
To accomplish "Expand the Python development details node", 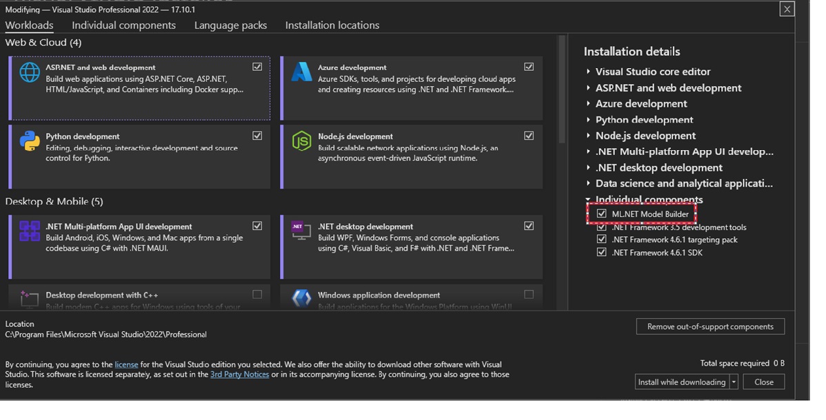I will tap(588, 120).
